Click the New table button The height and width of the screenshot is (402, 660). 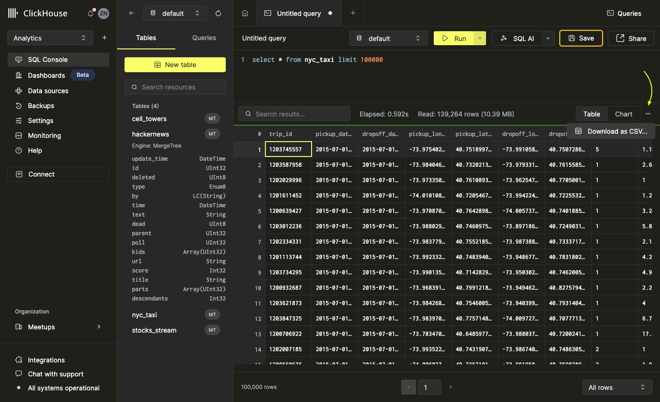tap(175, 65)
